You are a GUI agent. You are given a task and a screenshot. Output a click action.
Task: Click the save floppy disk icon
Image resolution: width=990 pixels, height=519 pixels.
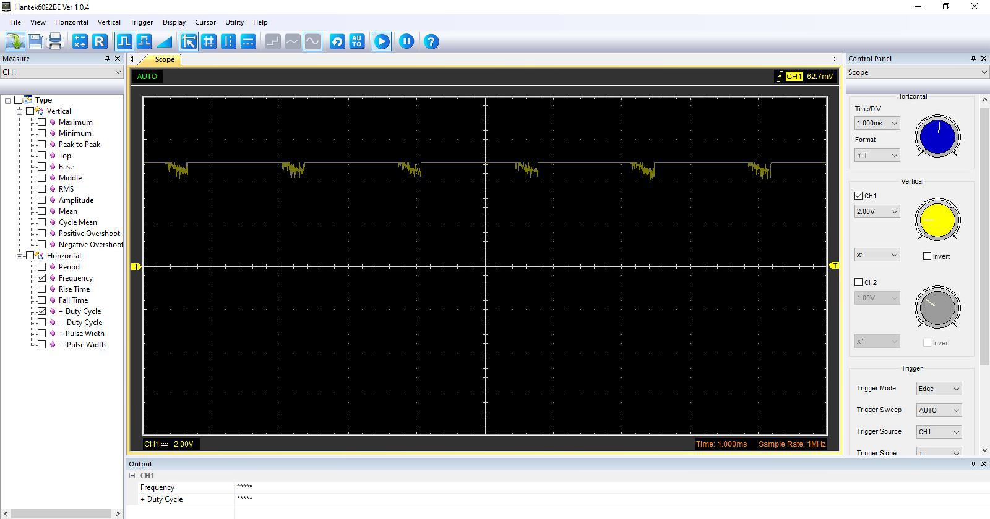35,41
